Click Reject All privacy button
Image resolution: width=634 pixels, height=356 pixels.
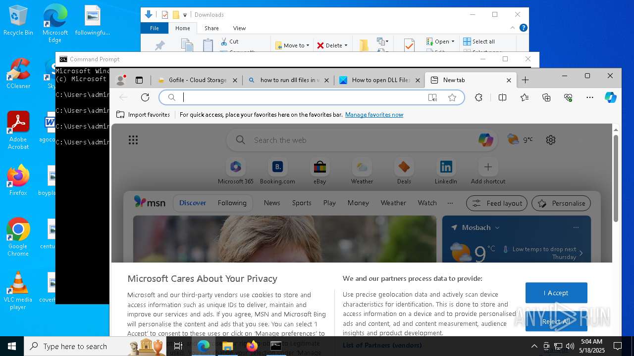(x=556, y=321)
